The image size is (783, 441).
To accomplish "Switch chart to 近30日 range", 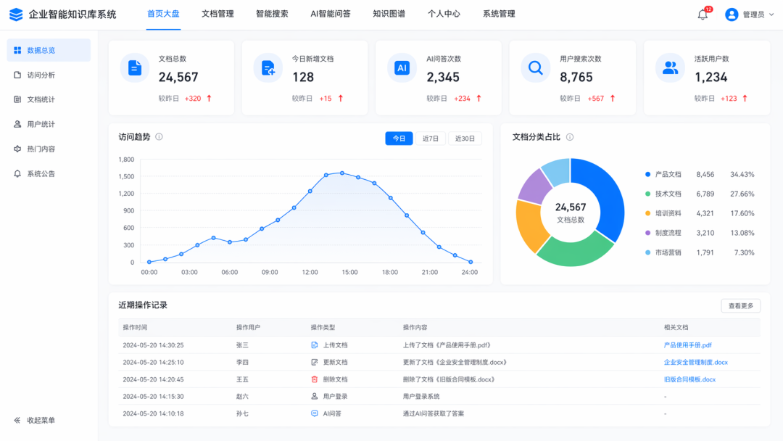I will pyautogui.click(x=465, y=139).
